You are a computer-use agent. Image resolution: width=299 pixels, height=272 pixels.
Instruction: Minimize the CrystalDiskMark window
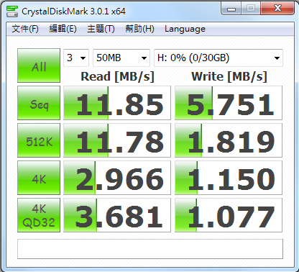(x=231, y=9)
